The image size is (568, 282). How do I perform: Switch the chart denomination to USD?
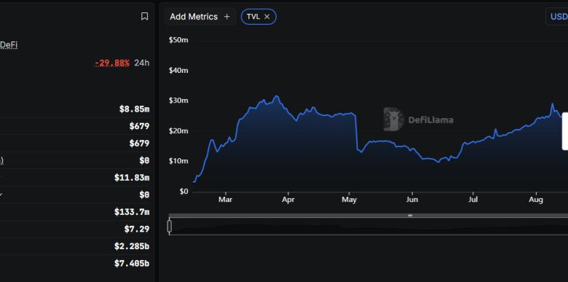558,17
